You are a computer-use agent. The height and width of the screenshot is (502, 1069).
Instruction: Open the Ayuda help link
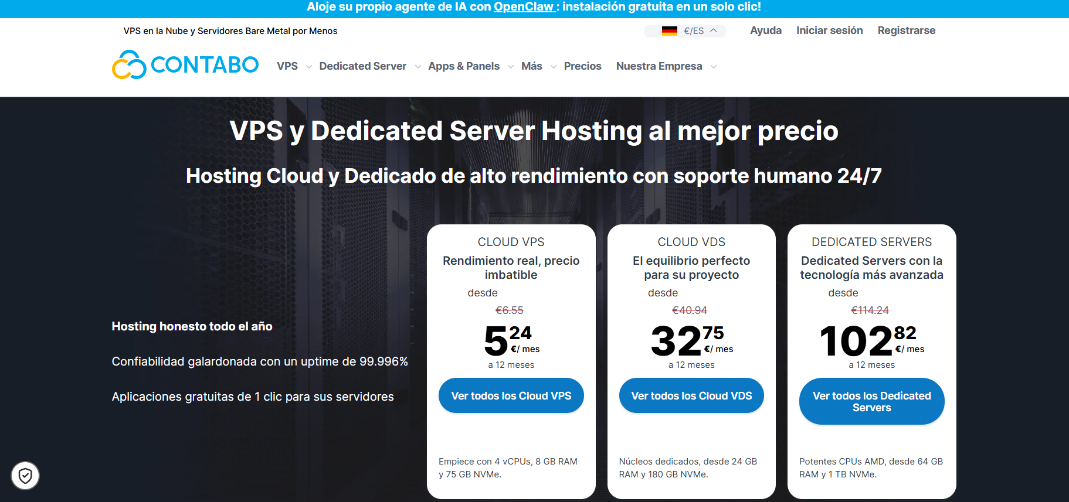point(766,30)
